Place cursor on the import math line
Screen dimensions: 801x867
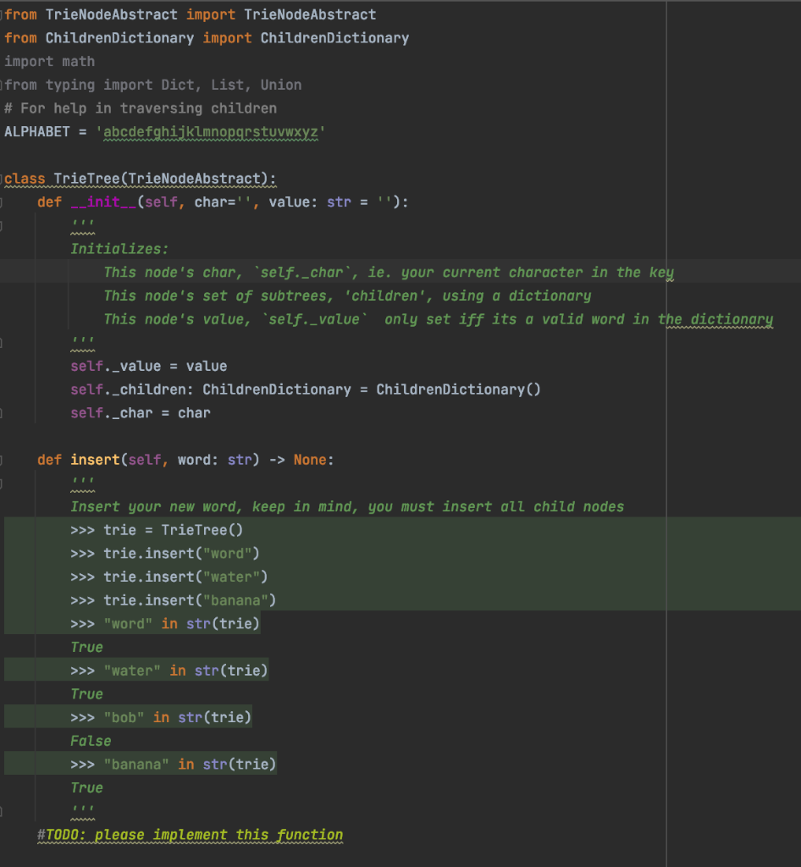tap(51, 61)
